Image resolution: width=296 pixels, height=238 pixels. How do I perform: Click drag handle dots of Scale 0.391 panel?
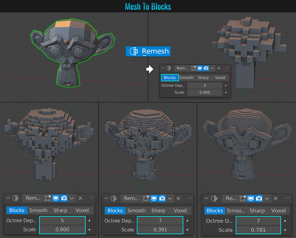[x=190, y=198]
